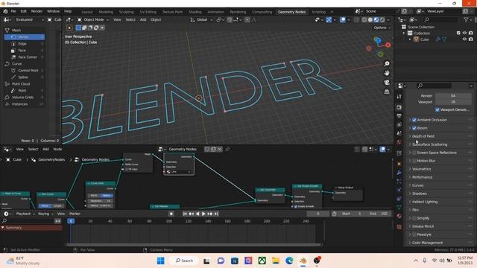The image size is (477, 268).
Task: Enable the Freestyle checkbox
Action: tap(414, 234)
